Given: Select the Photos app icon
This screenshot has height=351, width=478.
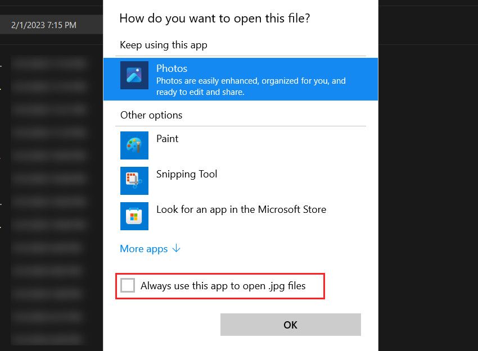Looking at the screenshot, I should tap(134, 75).
